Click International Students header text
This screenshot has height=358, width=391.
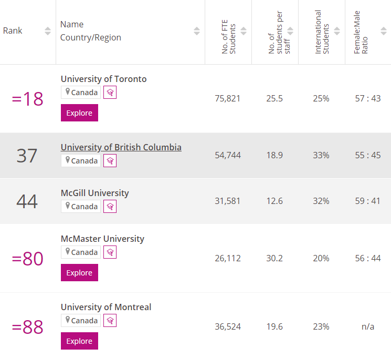coord(322,32)
